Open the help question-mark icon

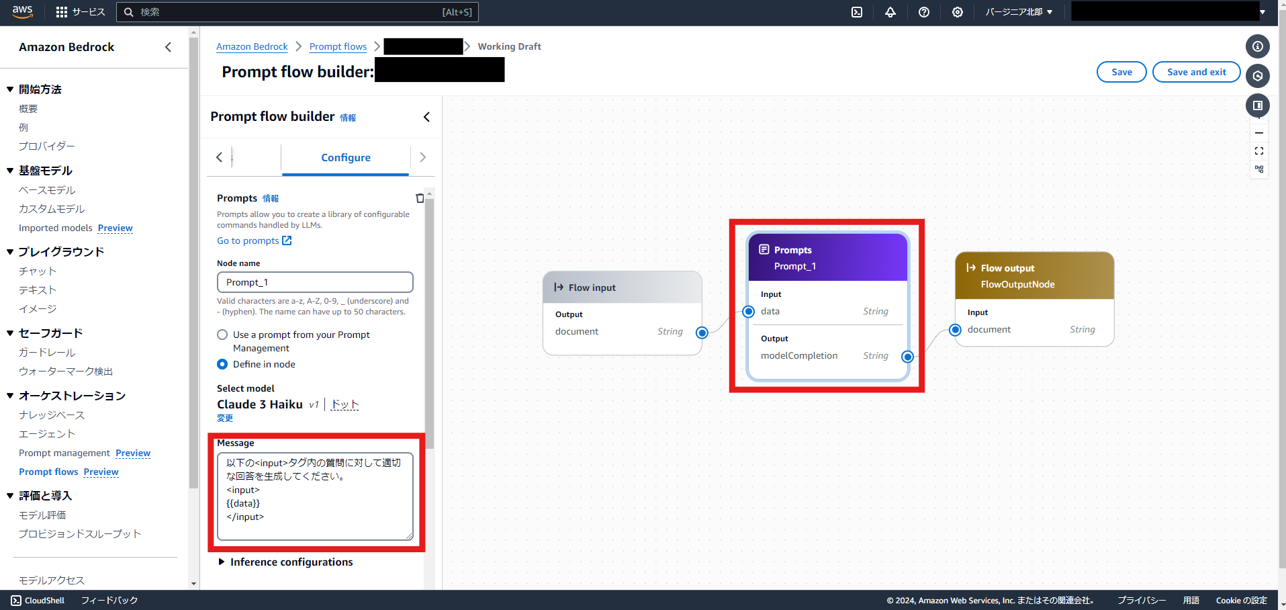tap(924, 12)
